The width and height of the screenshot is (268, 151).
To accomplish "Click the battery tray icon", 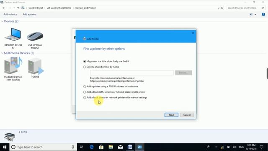I will (x=229, y=147).
